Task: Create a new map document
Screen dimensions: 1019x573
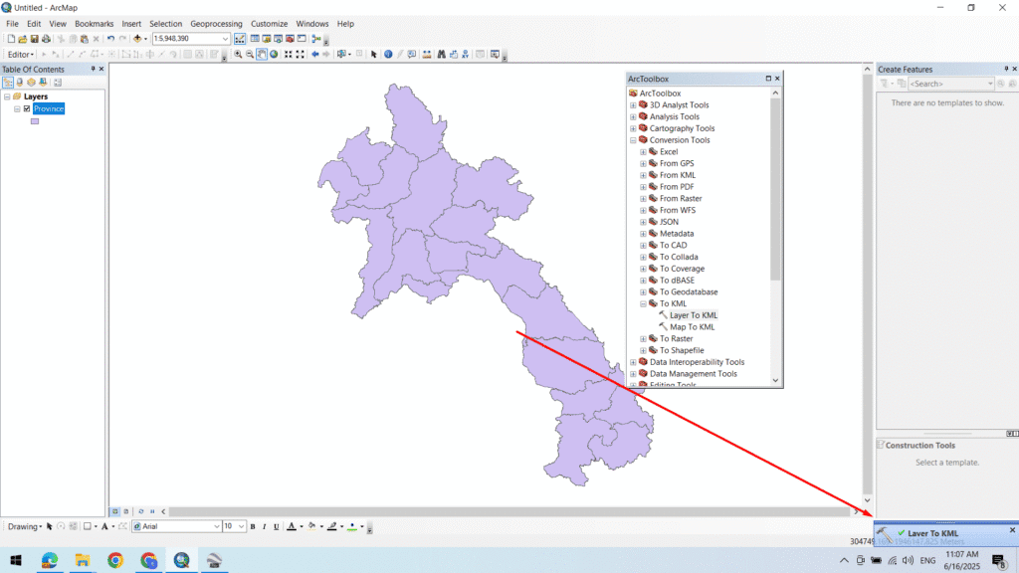Action: pos(11,39)
